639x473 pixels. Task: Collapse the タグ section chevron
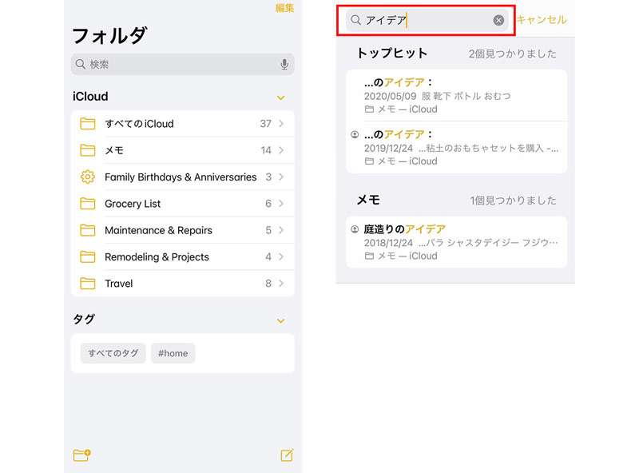pyautogui.click(x=280, y=320)
